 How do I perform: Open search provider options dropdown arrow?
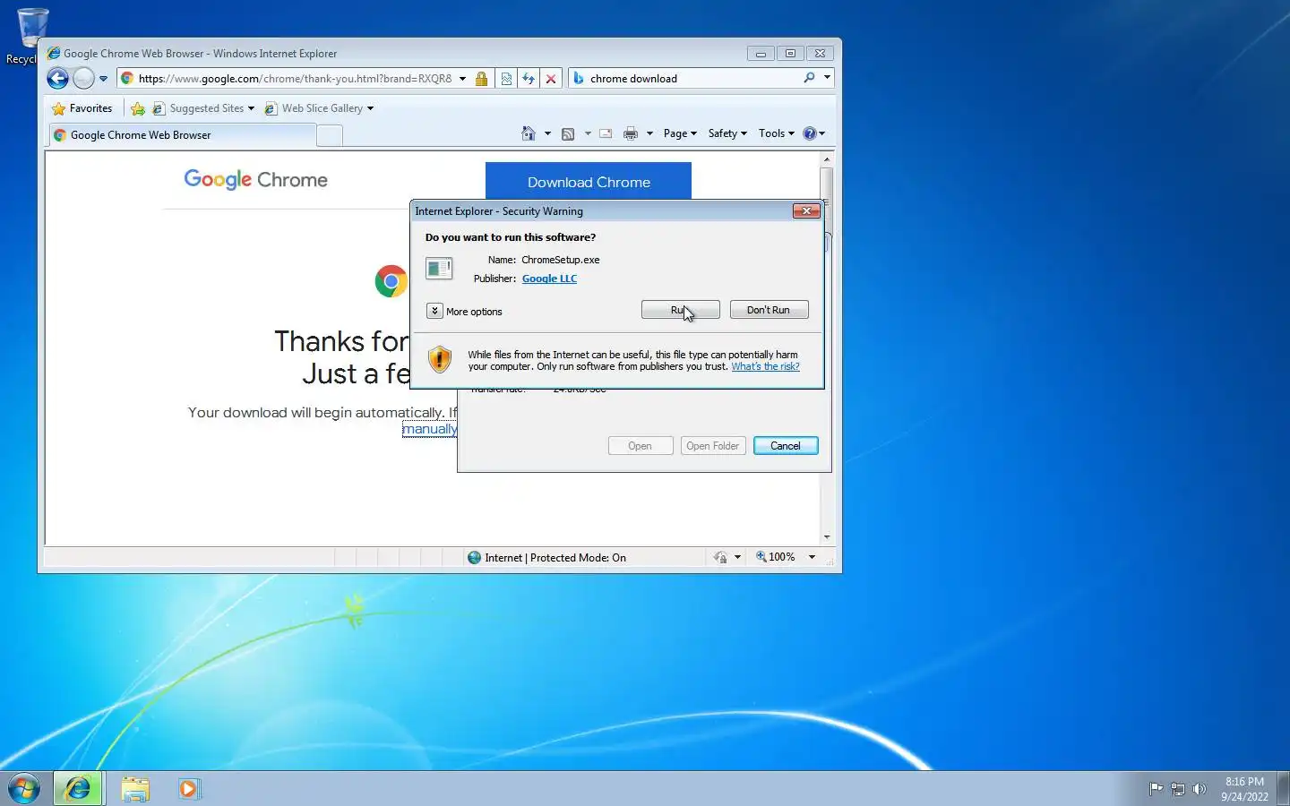[x=827, y=78]
